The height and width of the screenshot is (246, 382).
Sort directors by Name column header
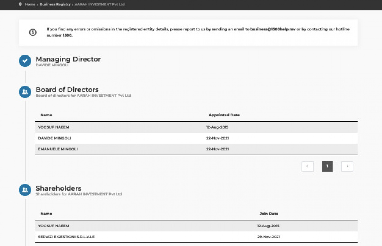pos(46,115)
